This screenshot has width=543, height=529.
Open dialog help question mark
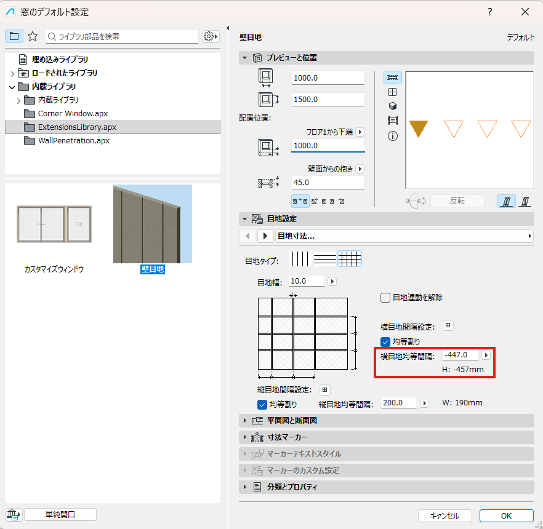coord(489,12)
